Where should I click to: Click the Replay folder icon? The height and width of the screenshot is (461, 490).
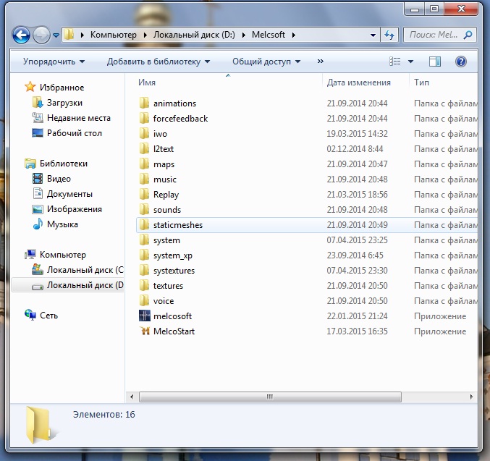[x=144, y=195]
